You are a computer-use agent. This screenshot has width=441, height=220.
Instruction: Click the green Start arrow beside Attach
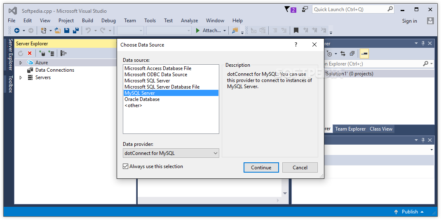[x=198, y=30]
